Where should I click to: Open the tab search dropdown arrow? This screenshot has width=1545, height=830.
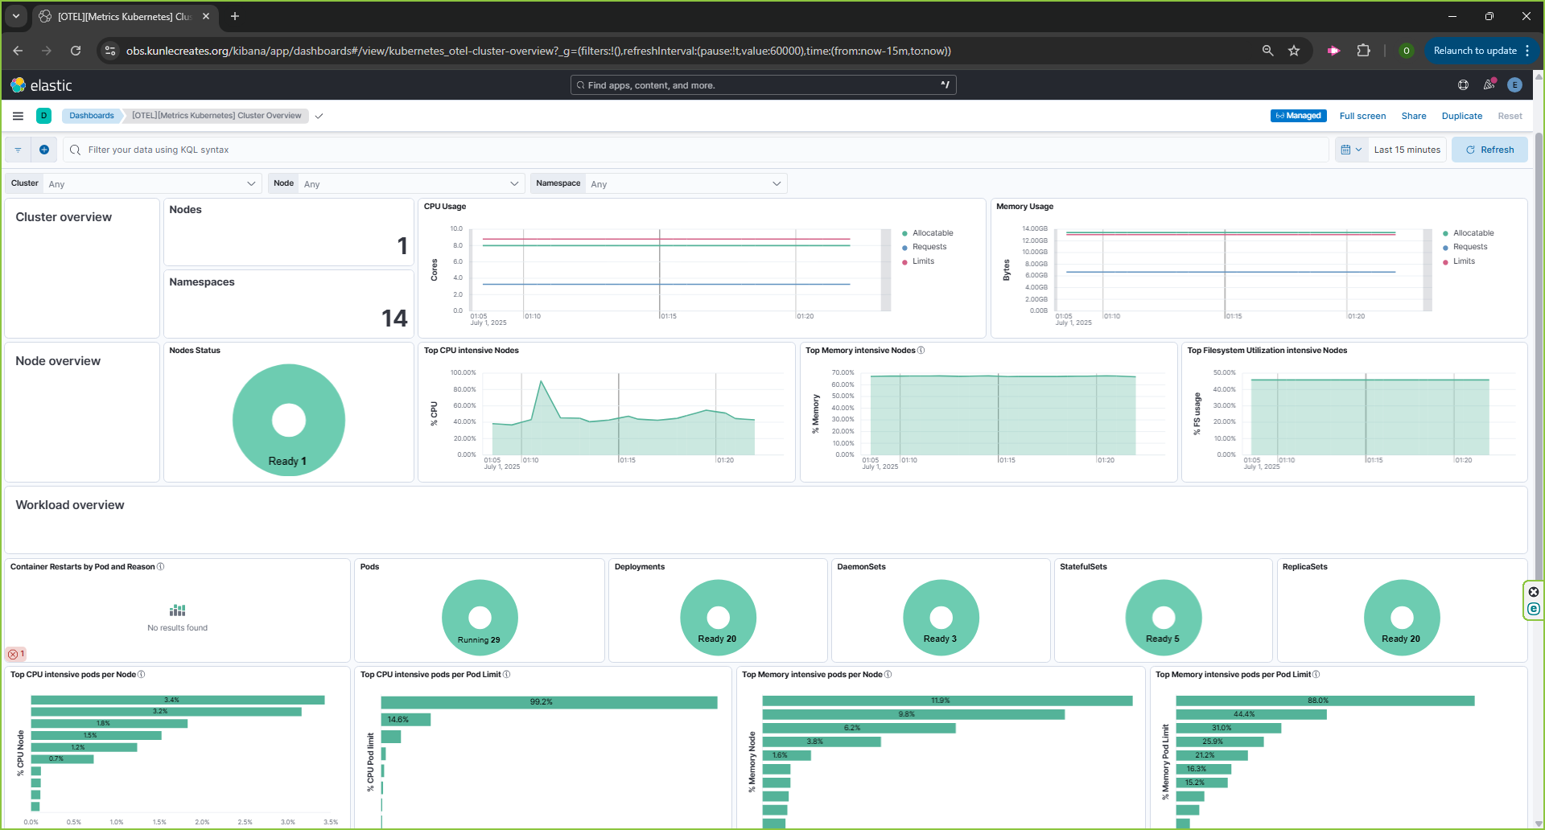coord(16,16)
